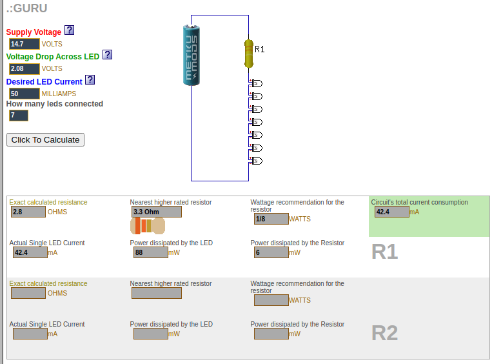Select the Voltage Drop Across LED input field

pos(24,69)
